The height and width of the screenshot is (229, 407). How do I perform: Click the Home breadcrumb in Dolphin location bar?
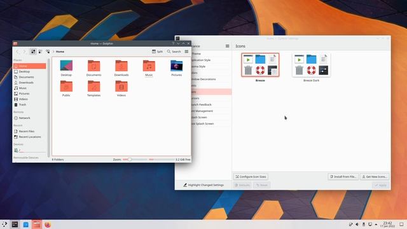[60, 52]
